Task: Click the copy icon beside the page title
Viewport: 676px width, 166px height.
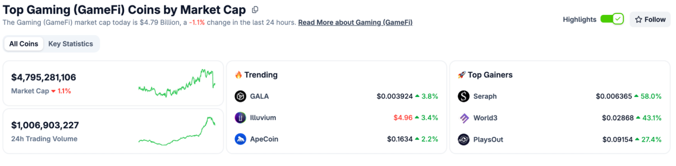Action: pos(255,9)
